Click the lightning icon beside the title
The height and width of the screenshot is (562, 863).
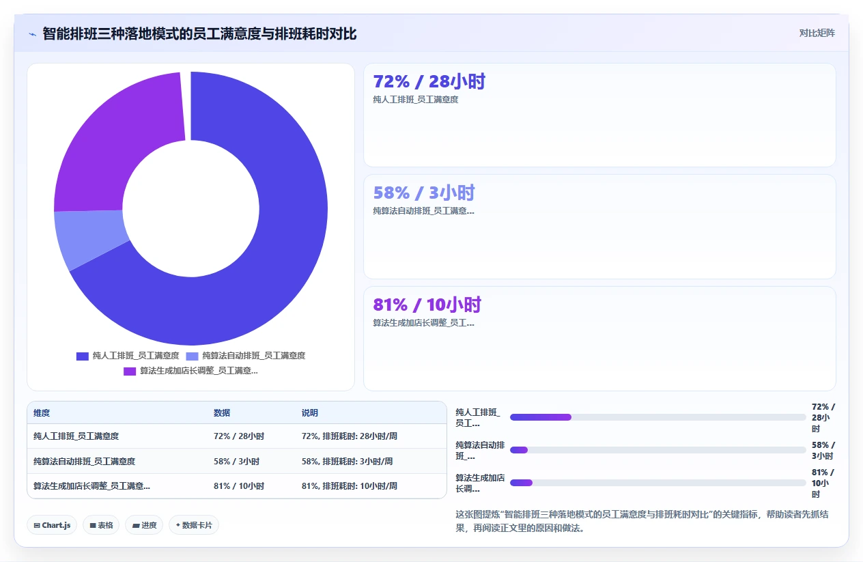point(32,34)
